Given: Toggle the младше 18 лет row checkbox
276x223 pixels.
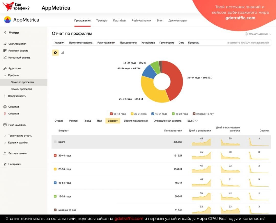Looking at the screenshot, I should click(55, 210).
